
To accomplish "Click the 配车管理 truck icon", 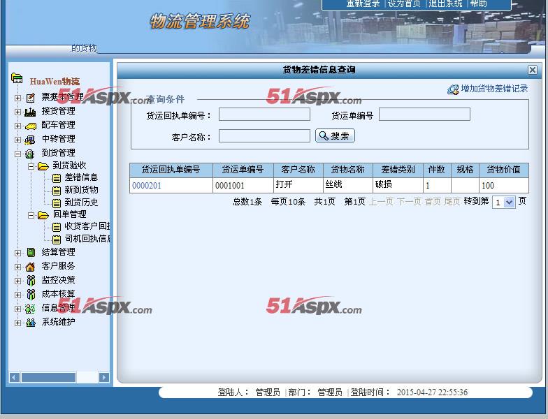I will [31, 126].
